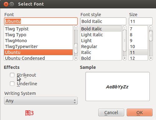Choose Bold Italic style in list
Image resolution: width=156 pixels, height=120 pixels.
pyautogui.click(x=101, y=29)
